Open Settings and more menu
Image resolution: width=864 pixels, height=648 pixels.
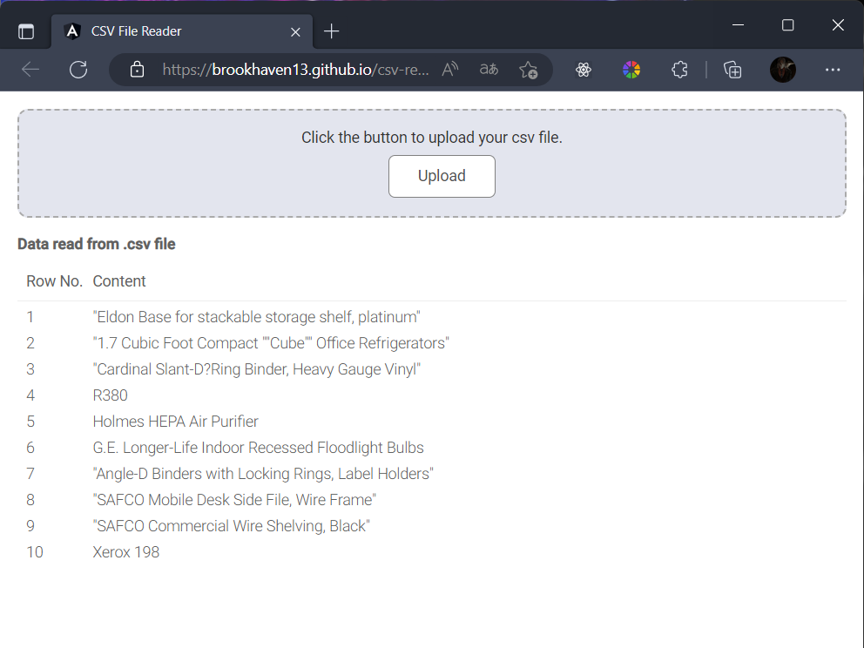[x=833, y=70]
